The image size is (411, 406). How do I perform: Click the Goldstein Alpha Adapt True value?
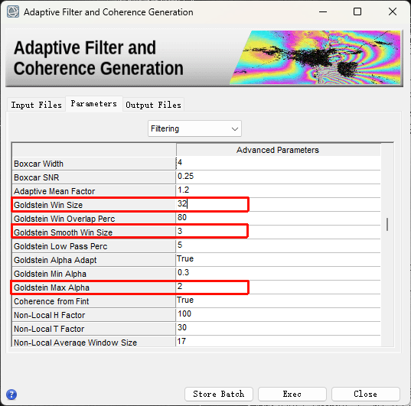pyautogui.click(x=278, y=259)
